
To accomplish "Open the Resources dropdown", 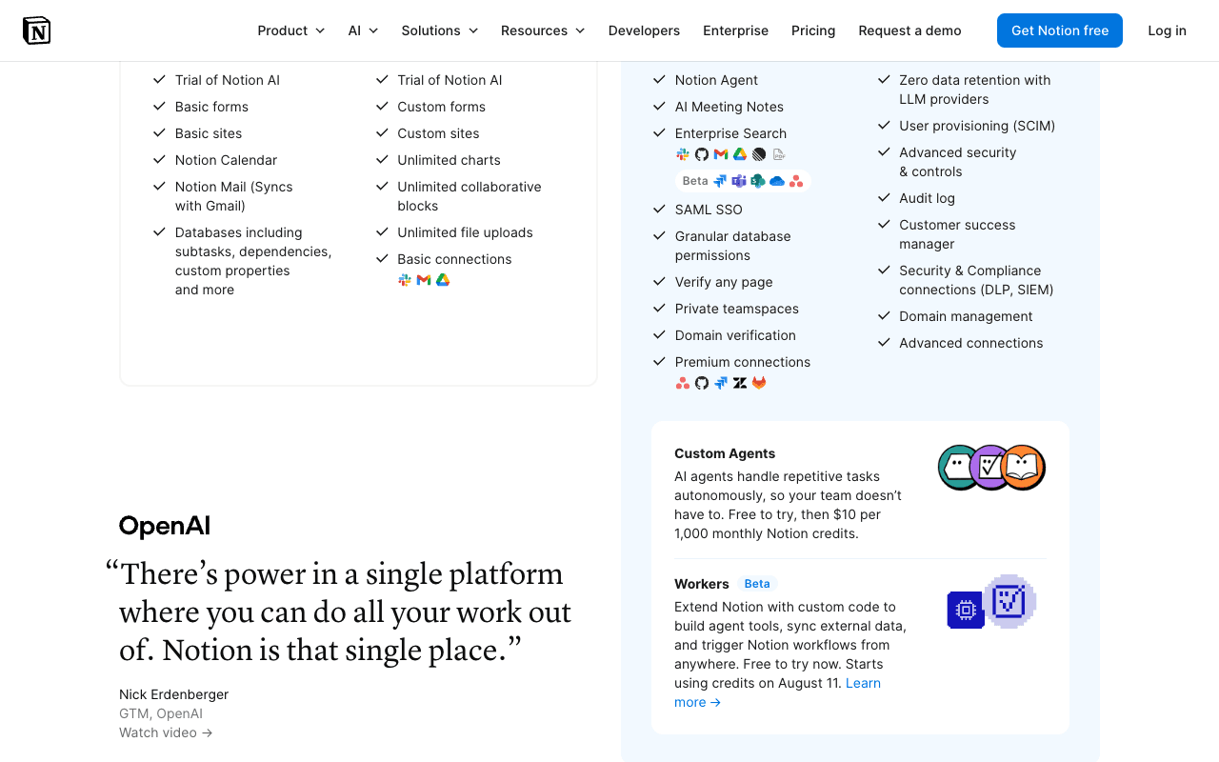I will point(543,30).
